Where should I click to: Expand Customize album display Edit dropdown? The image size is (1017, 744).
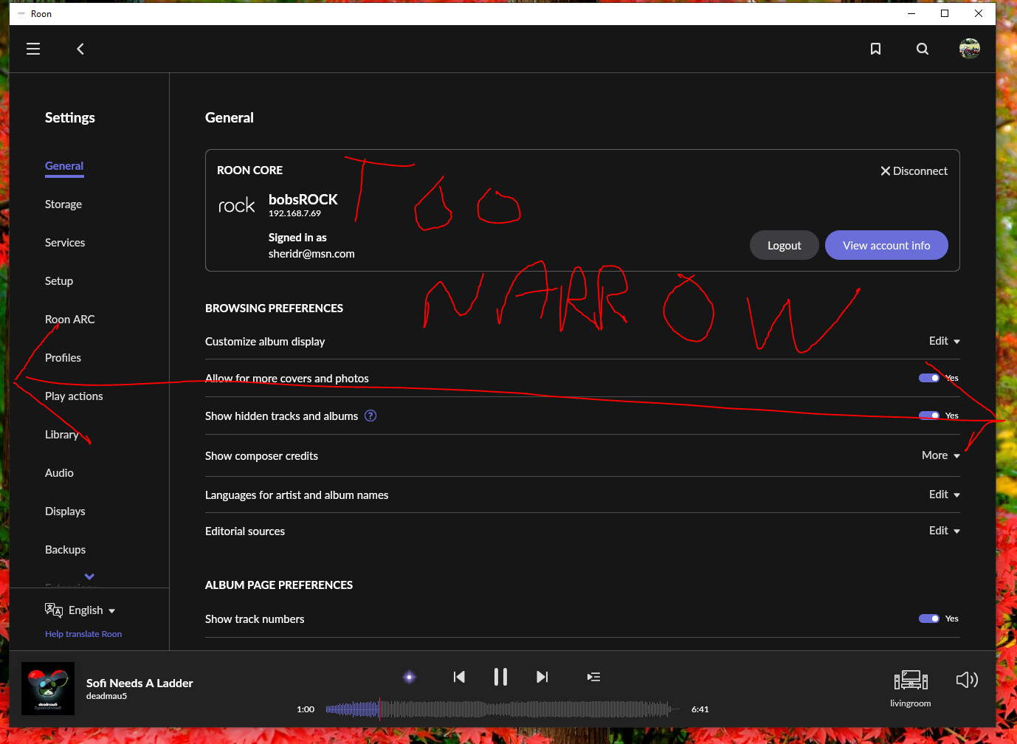944,341
